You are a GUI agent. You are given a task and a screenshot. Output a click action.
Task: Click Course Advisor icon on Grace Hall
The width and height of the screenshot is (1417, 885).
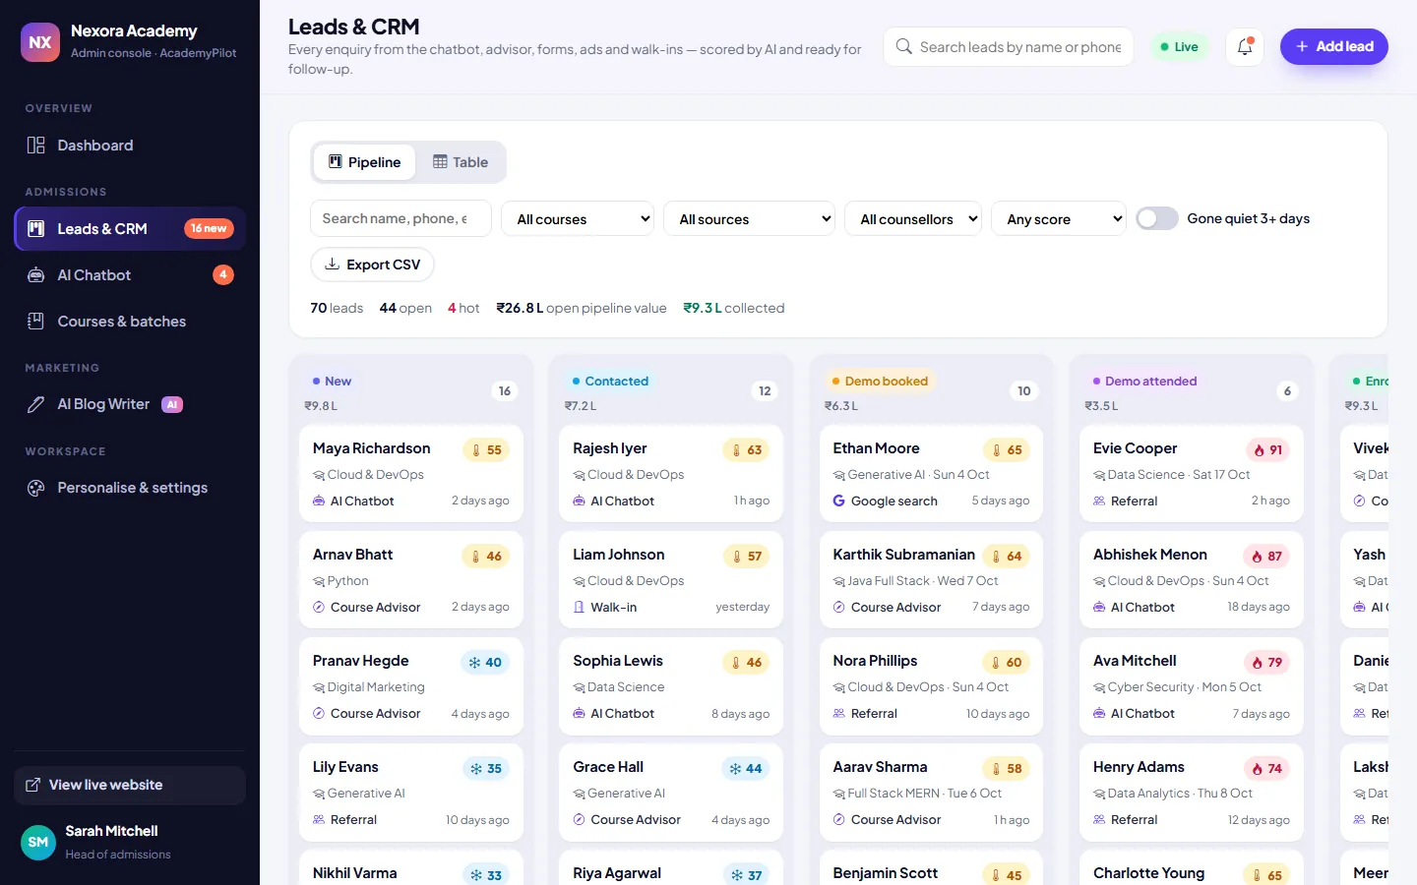click(579, 820)
